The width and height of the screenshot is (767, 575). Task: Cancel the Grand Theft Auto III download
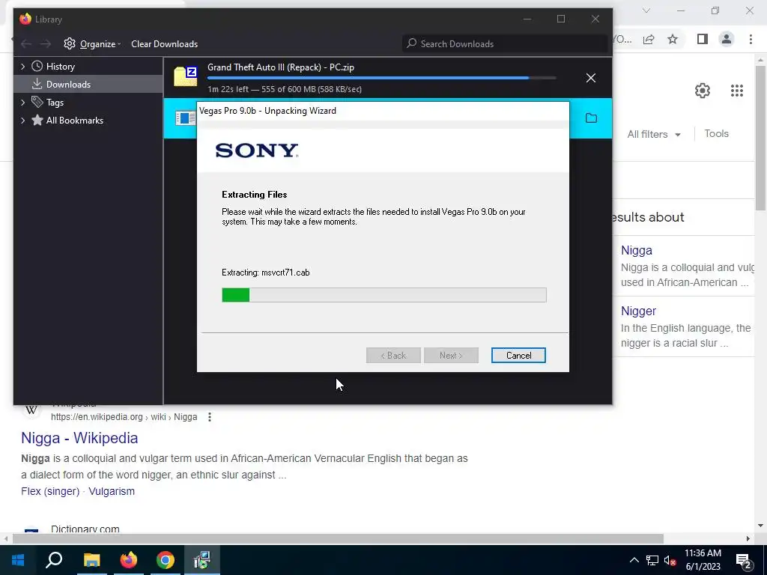(x=590, y=78)
